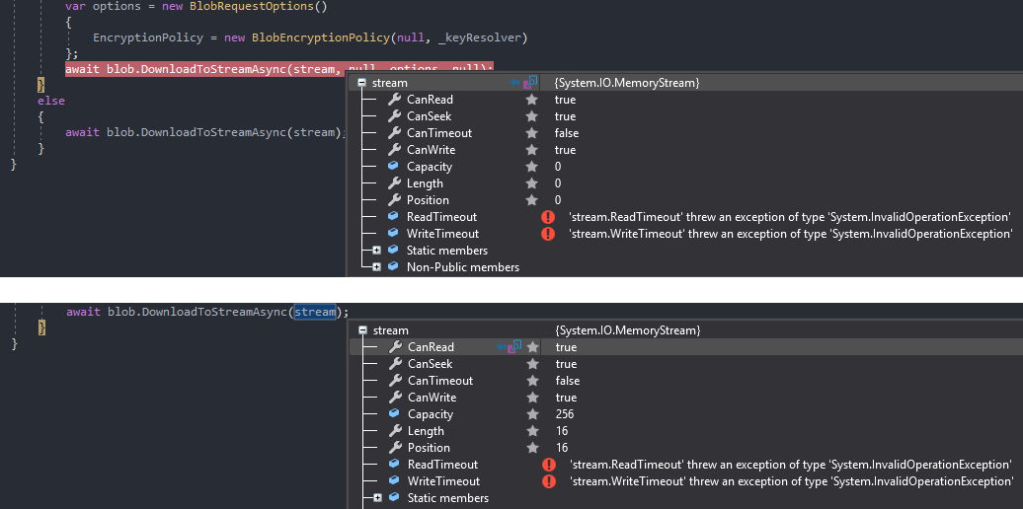Screen dimensions: 1023x509
Task: Click the CanTimeout value false in top datatip
Action: (567, 133)
